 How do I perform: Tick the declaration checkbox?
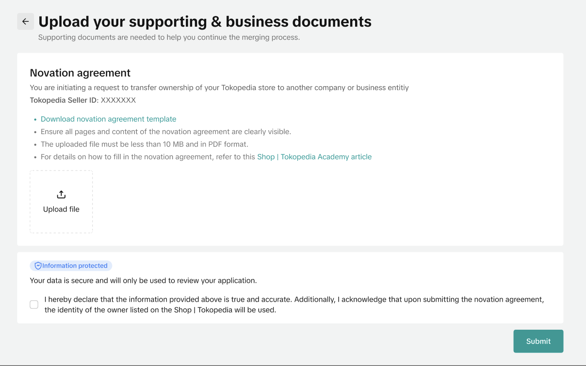(x=34, y=305)
